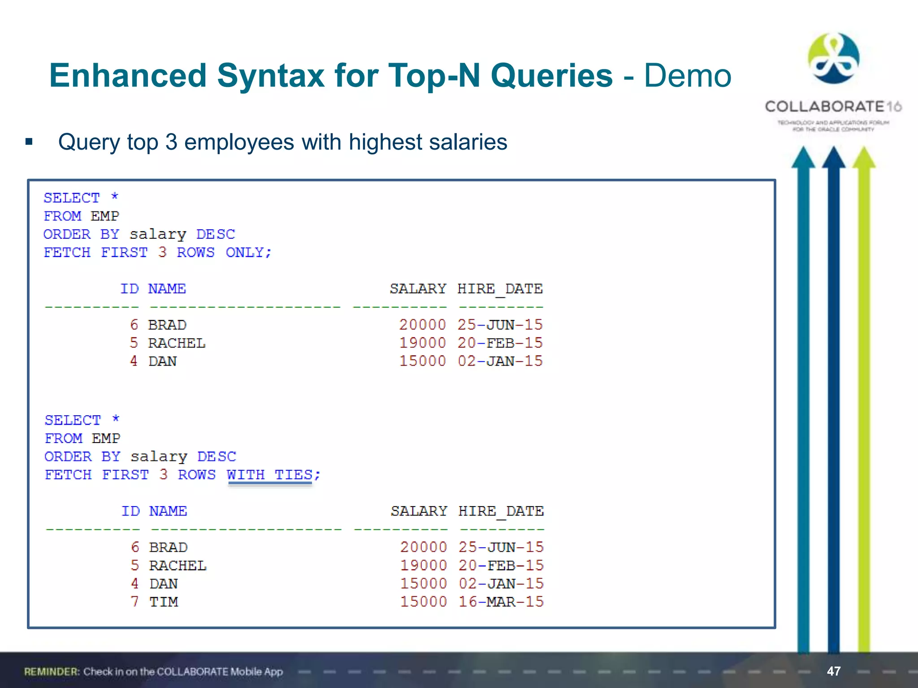This screenshot has height=688, width=918.
Task: Click the second 'ORDER BY salary DESC' line
Action: pyautogui.click(x=140, y=456)
